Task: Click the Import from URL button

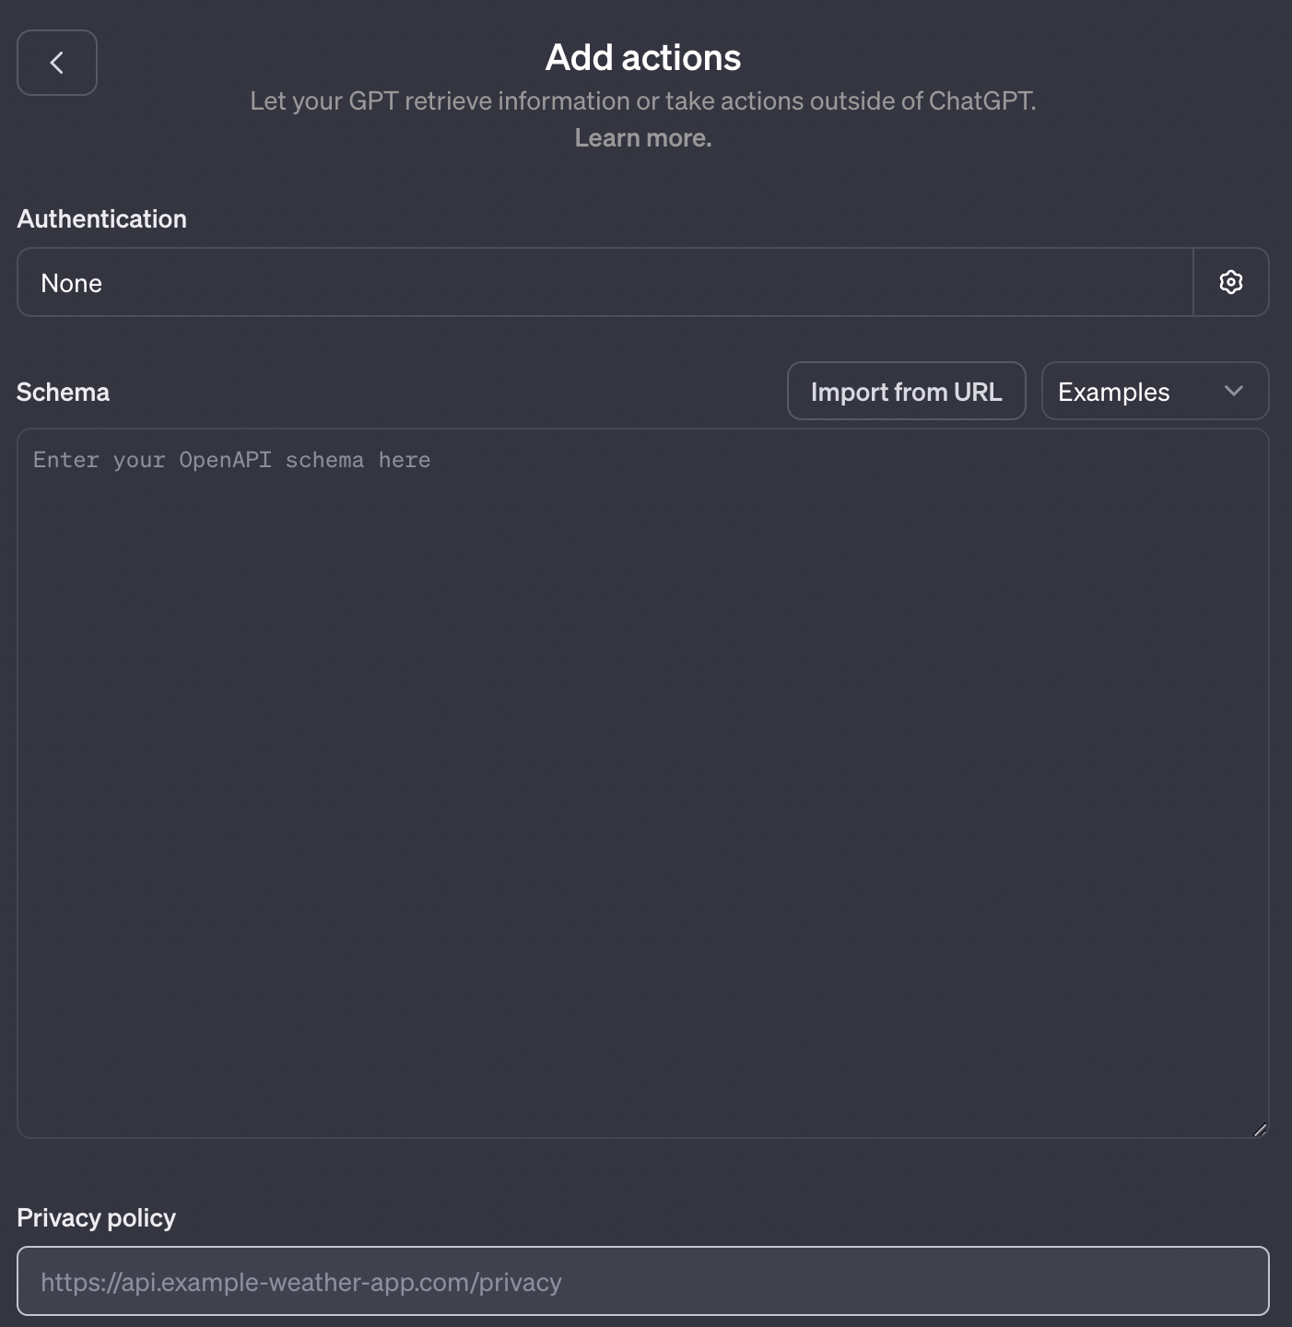Action: [906, 391]
